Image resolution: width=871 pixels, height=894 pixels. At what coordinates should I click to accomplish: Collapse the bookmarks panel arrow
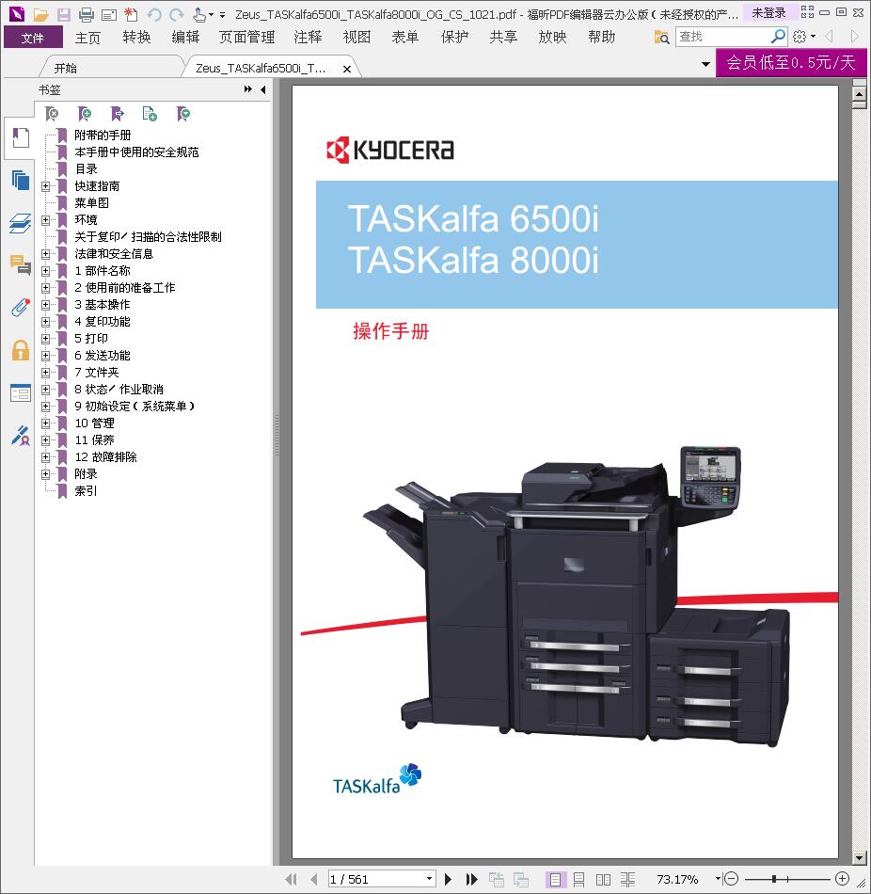pos(262,89)
